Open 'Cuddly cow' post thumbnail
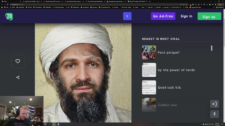This screenshot has width=225, height=126. tap(149, 105)
